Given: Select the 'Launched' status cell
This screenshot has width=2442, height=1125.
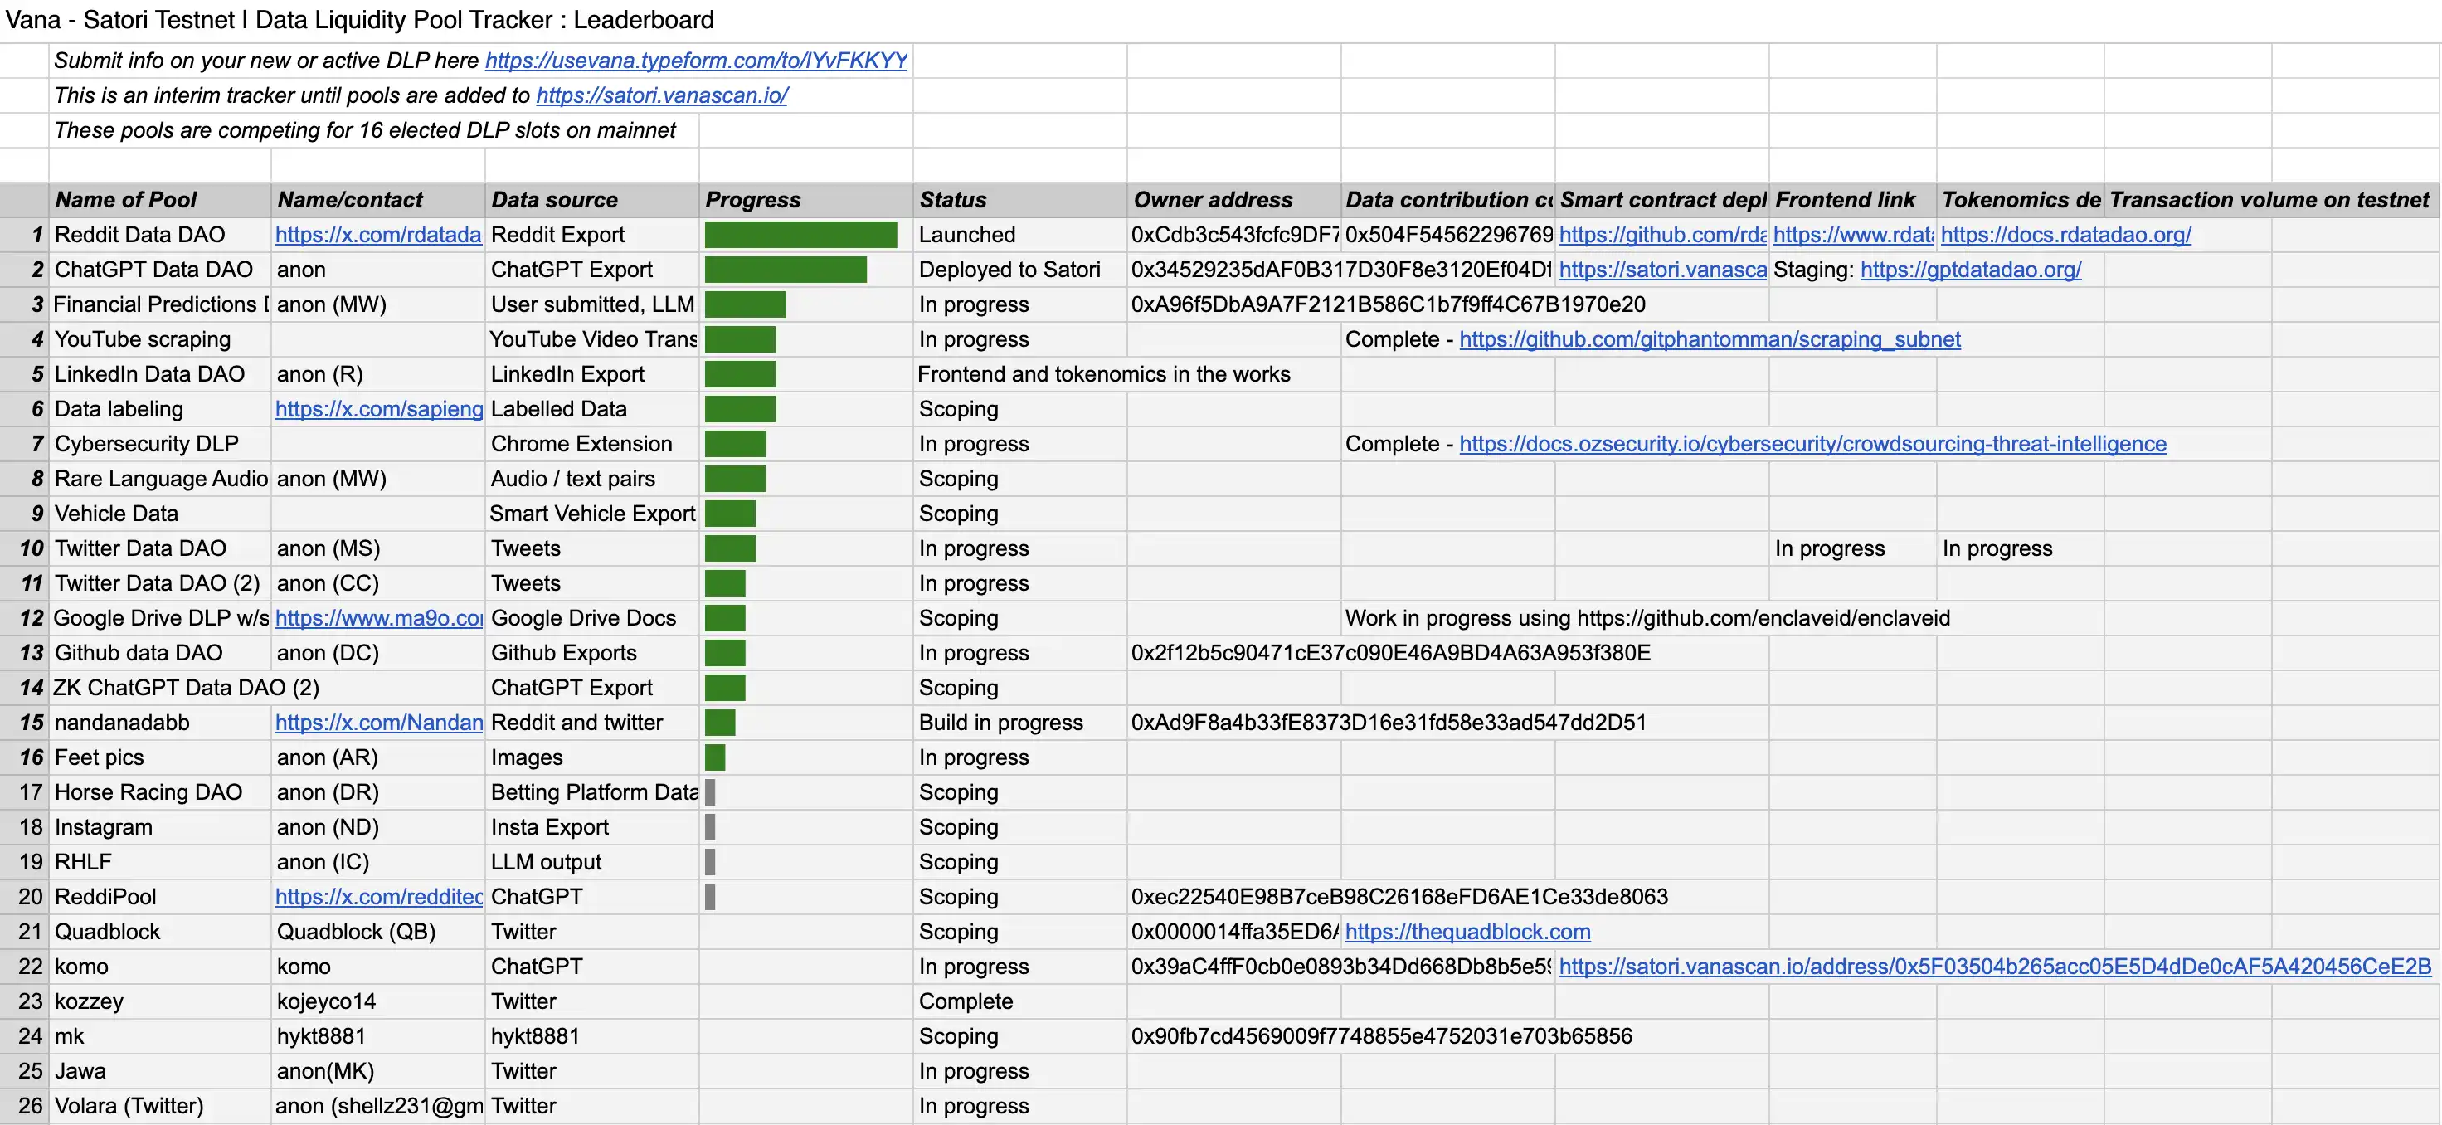Looking at the screenshot, I should point(967,236).
